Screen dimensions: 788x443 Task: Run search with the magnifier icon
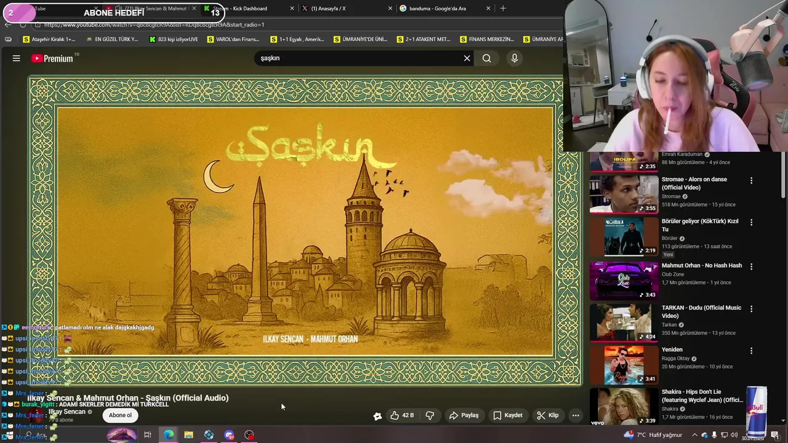(x=487, y=58)
